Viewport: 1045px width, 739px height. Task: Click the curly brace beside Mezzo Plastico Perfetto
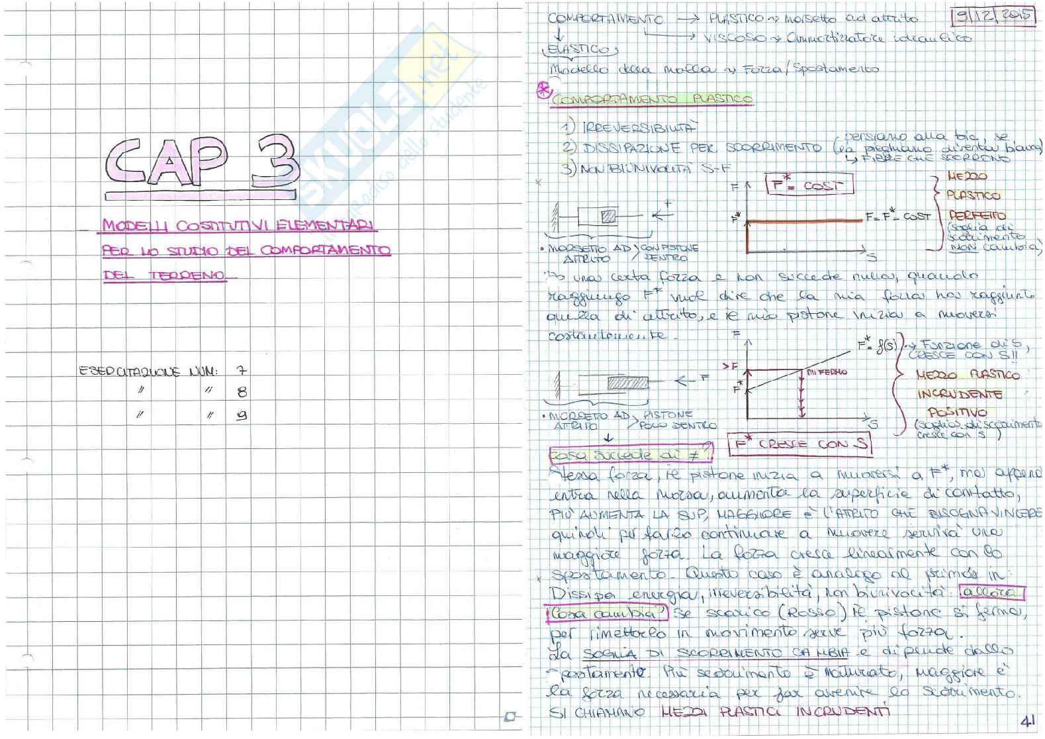[x=938, y=212]
